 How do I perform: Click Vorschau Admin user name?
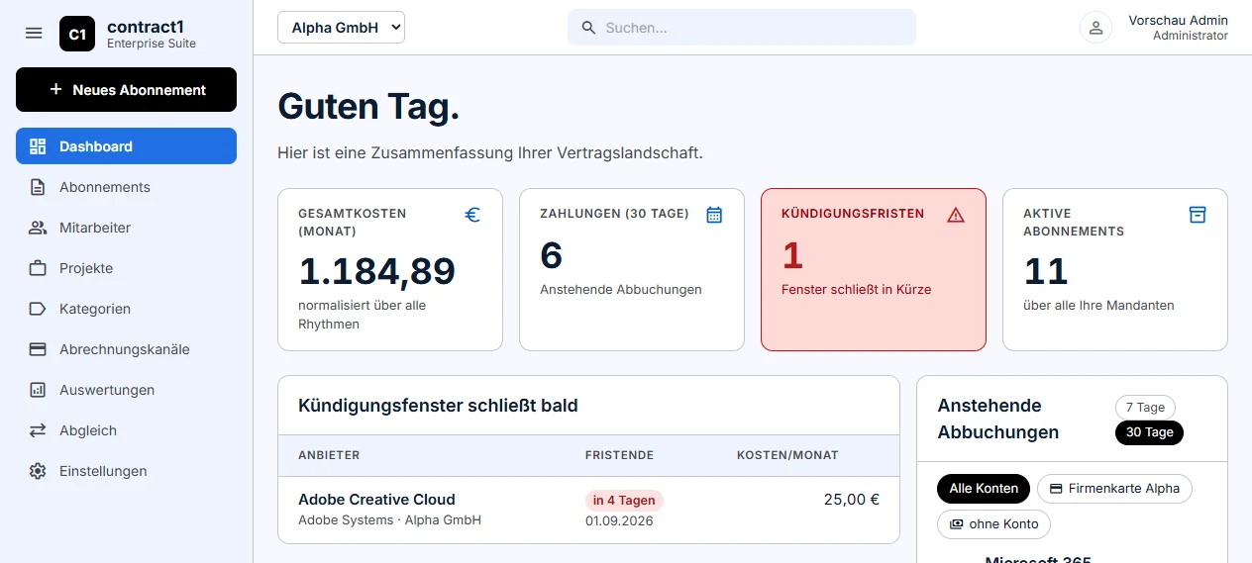1178,20
